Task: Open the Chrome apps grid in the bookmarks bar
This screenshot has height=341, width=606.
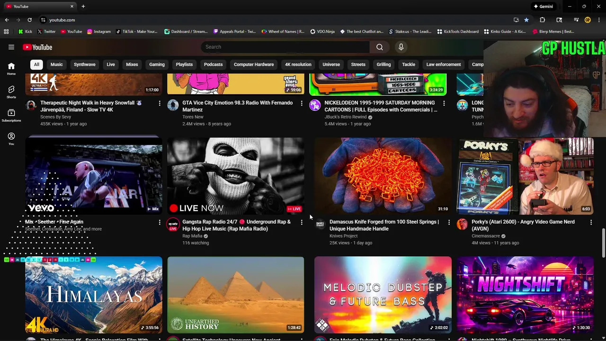Action: pyautogui.click(x=6, y=32)
